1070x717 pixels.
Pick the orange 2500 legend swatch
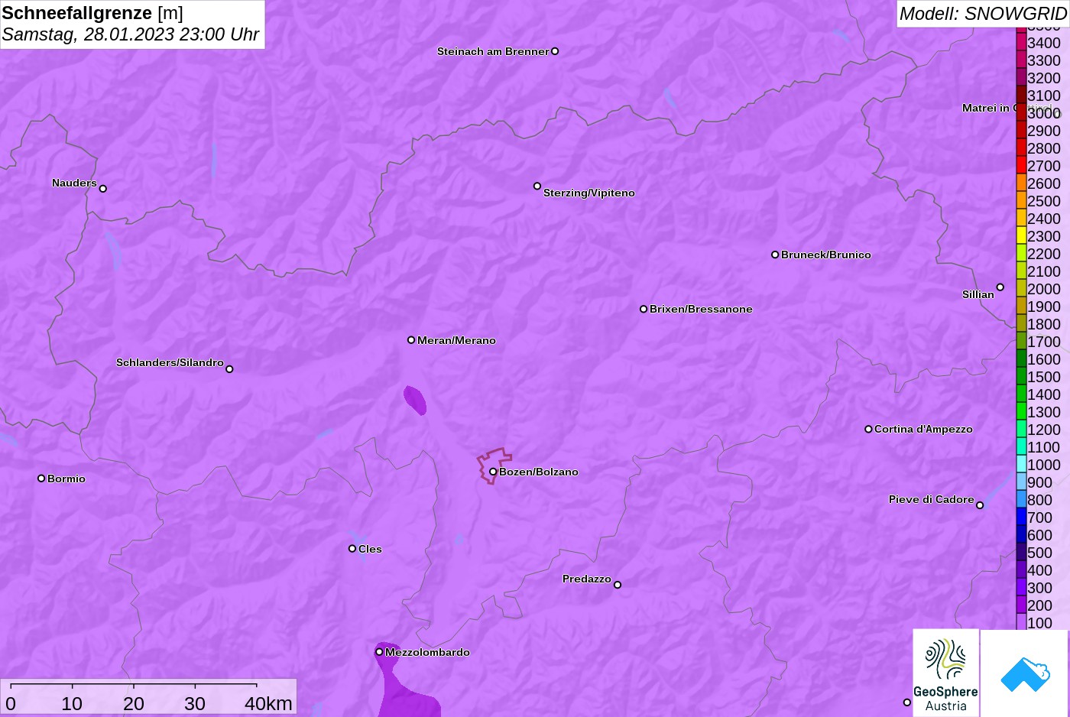(x=1021, y=200)
